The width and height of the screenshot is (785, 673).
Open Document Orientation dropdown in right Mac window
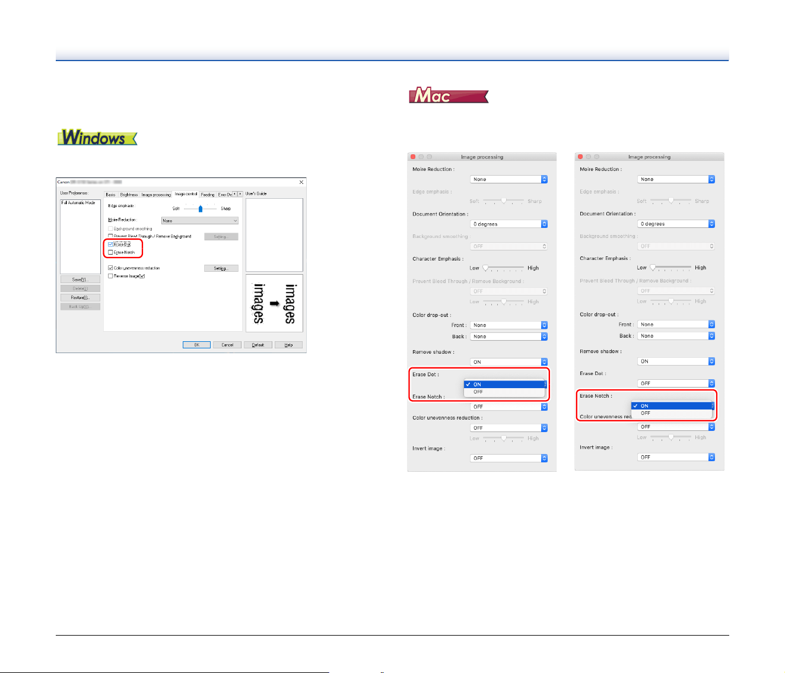[676, 224]
